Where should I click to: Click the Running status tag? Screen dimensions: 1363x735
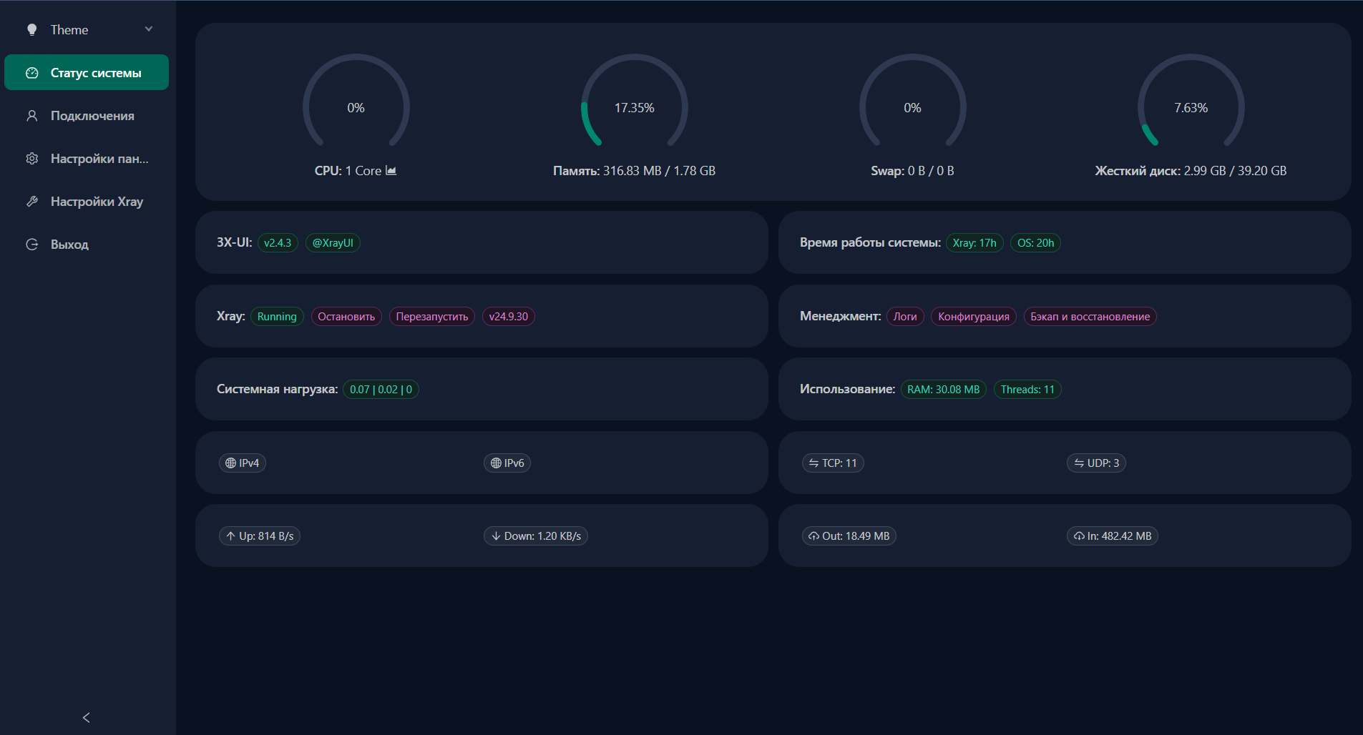[x=277, y=316]
